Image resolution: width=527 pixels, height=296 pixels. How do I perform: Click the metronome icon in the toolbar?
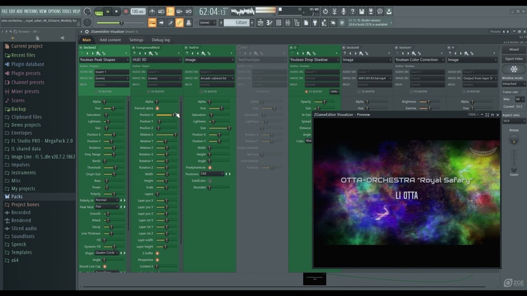[152, 11]
